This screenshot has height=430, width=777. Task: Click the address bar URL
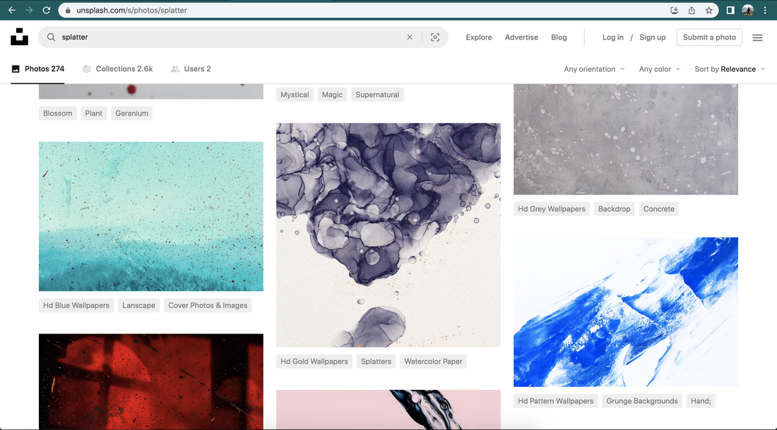[x=131, y=11]
